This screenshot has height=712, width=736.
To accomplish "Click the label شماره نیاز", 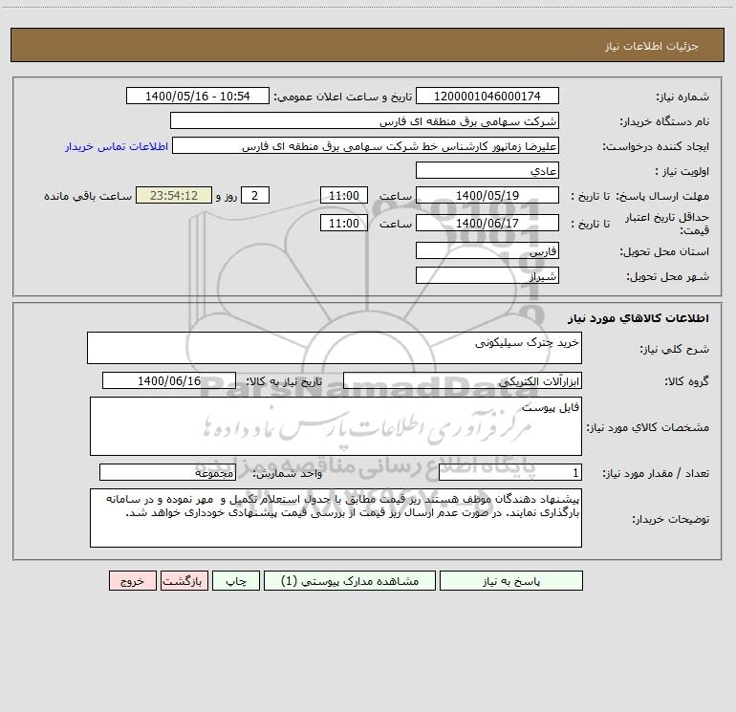I will click(x=682, y=97).
